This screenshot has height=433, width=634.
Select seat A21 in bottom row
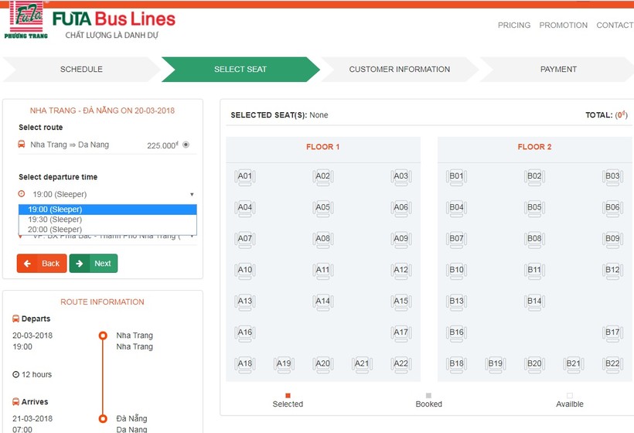click(361, 364)
